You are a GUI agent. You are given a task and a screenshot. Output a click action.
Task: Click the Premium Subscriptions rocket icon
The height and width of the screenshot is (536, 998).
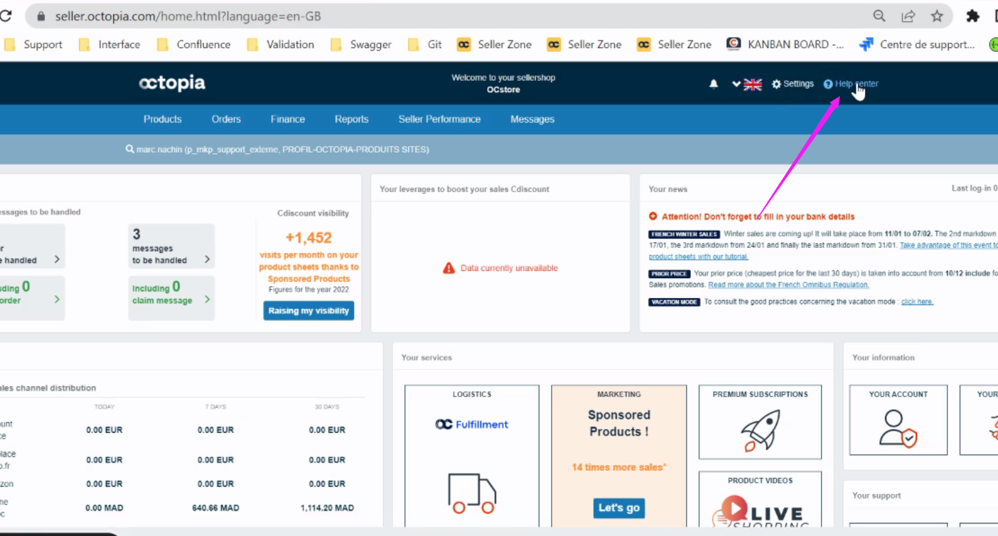[x=760, y=430]
